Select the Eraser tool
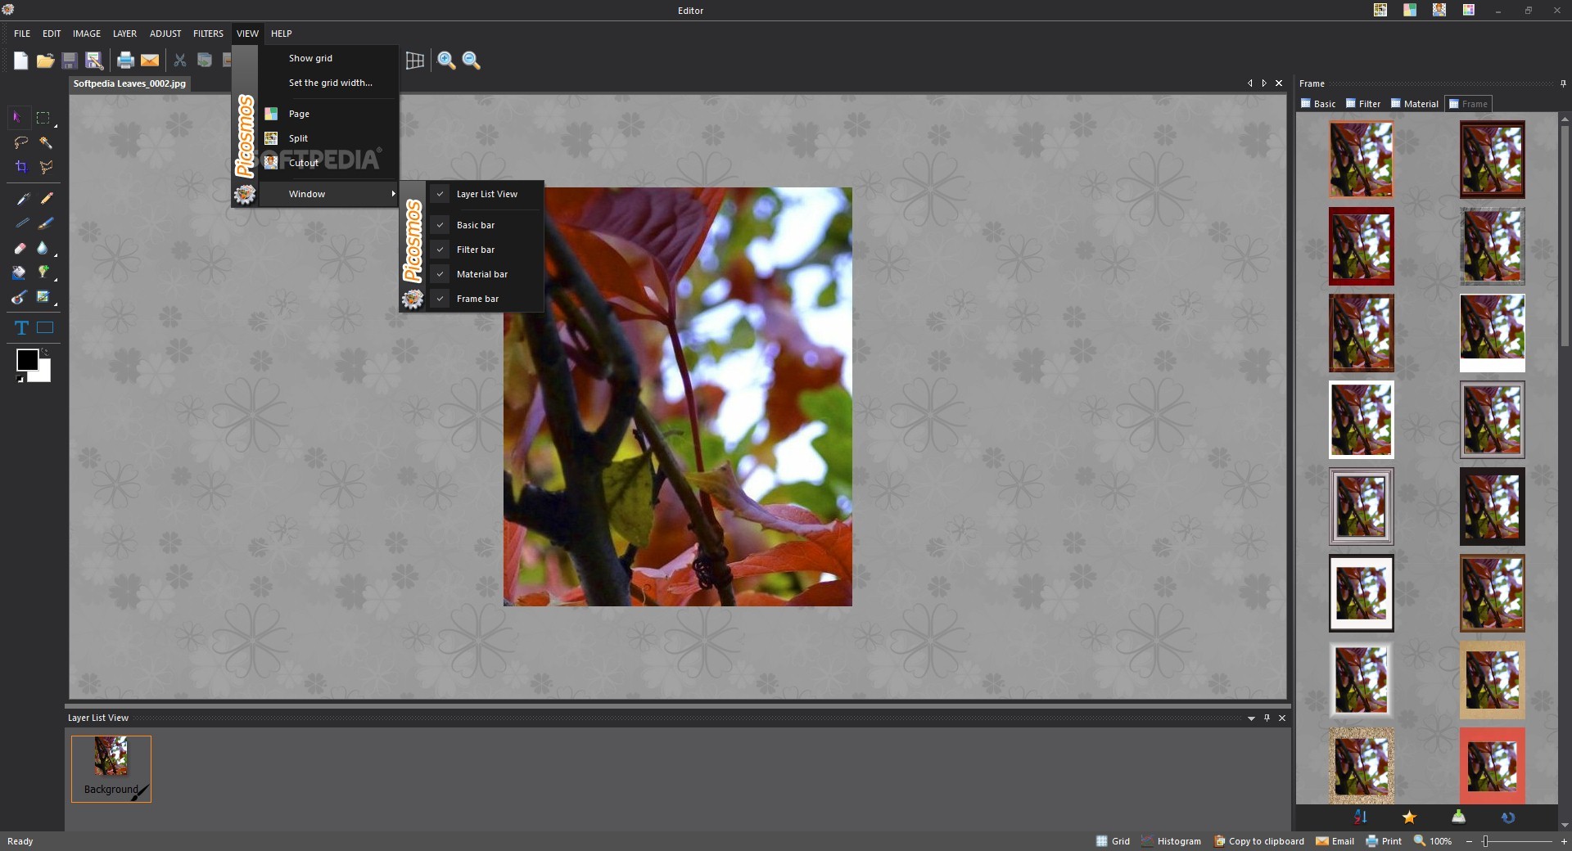 coord(20,248)
